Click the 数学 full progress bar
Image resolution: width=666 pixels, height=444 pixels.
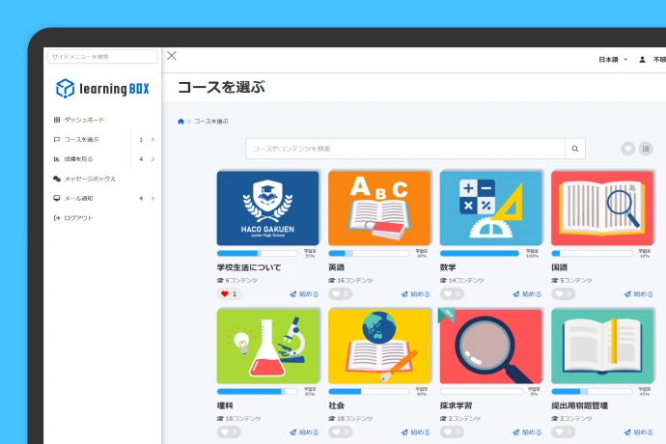[x=480, y=253]
